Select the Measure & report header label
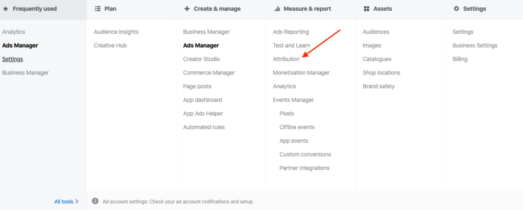 (307, 9)
